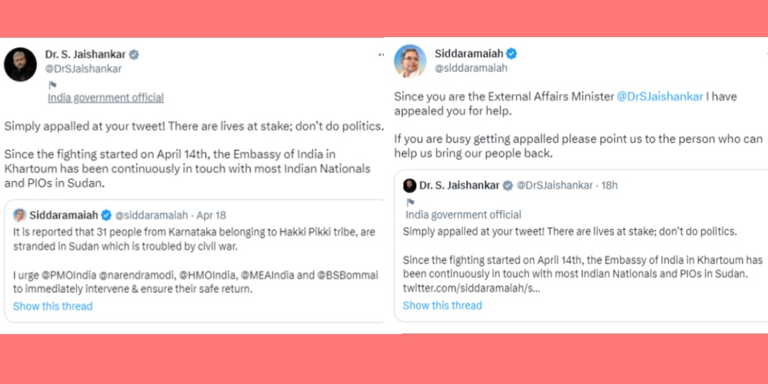The height and width of the screenshot is (384, 768).
Task: Open Siddaramaiah's profile avatar
Action: pos(410,60)
